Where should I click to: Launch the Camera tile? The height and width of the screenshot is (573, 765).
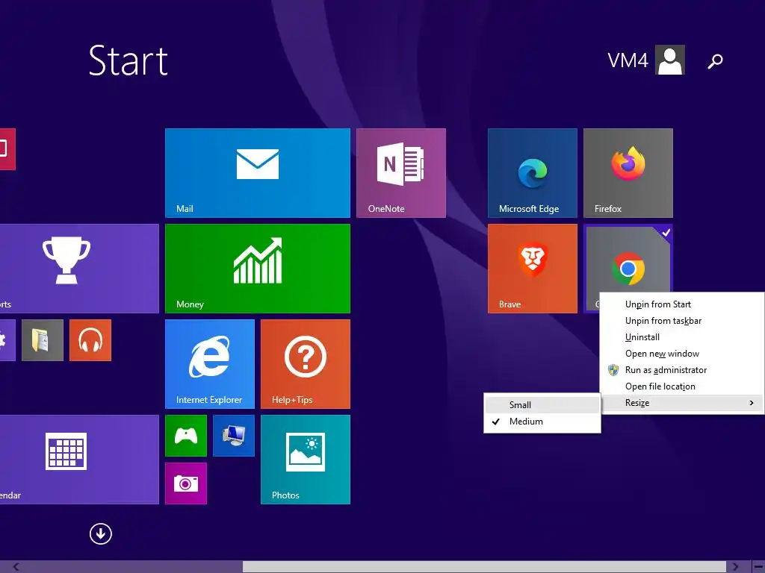pos(186,483)
